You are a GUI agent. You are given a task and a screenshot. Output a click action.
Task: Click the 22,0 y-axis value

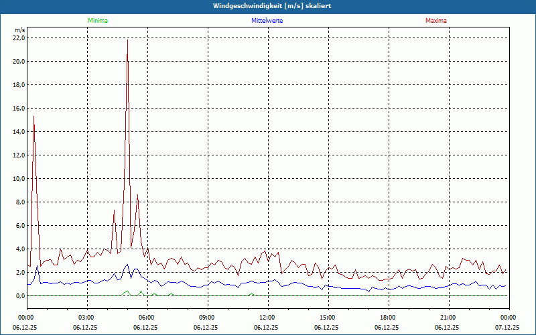click(19, 38)
